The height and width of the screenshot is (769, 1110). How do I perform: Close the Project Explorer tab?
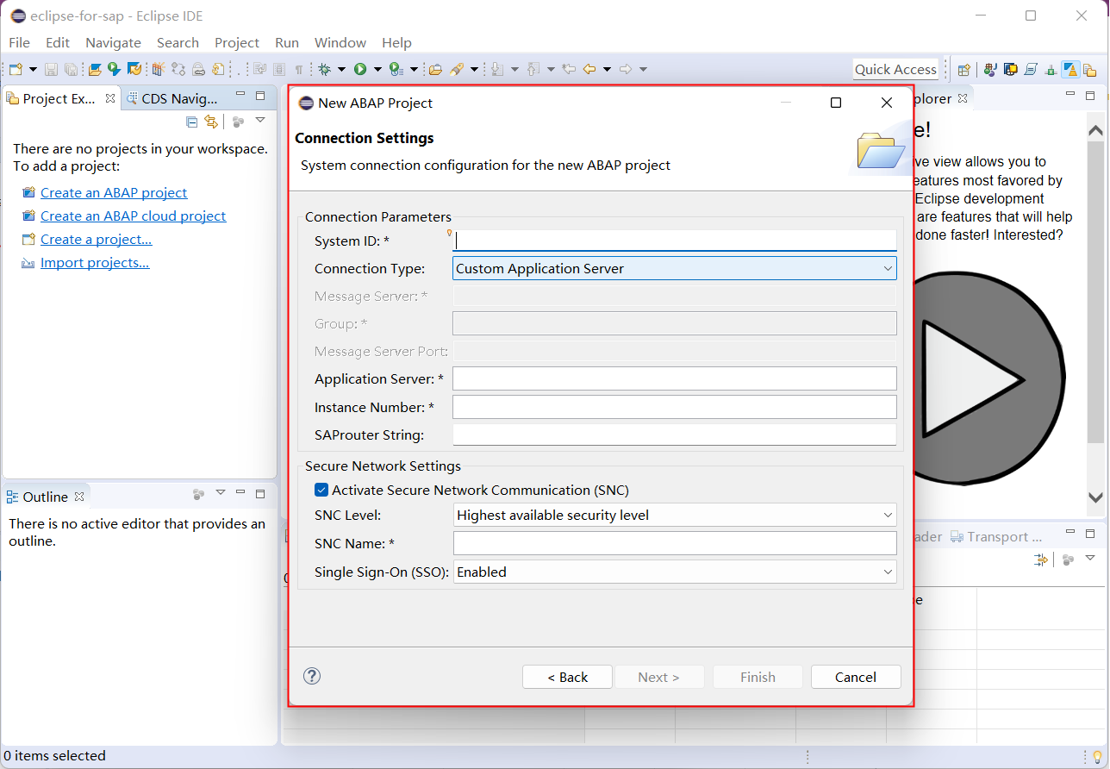point(110,98)
